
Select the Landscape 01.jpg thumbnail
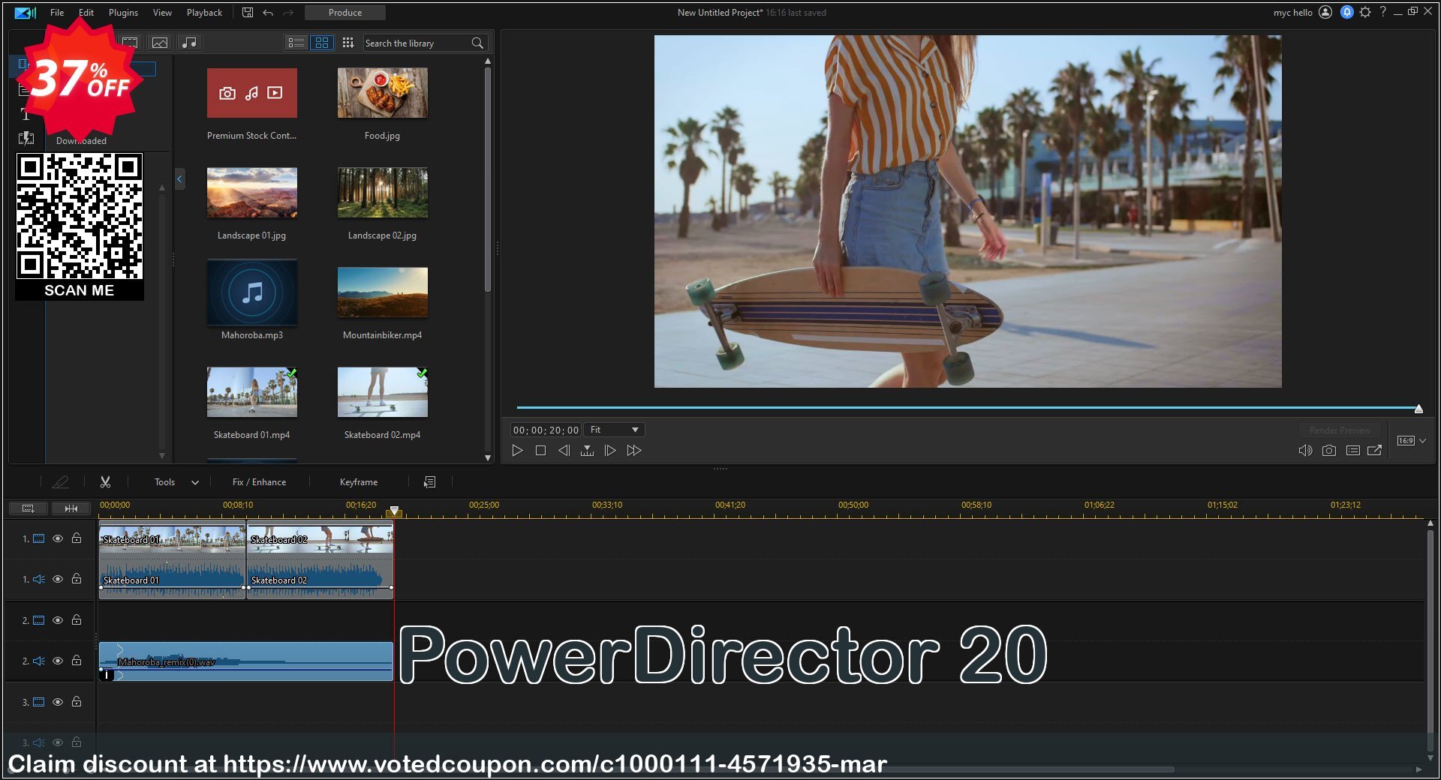[252, 193]
